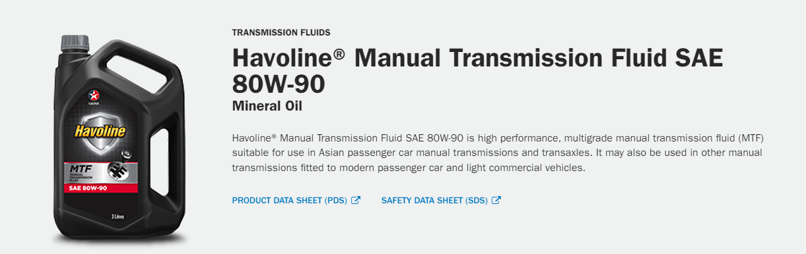Select the Transmission Fluids category label

[x=281, y=32]
